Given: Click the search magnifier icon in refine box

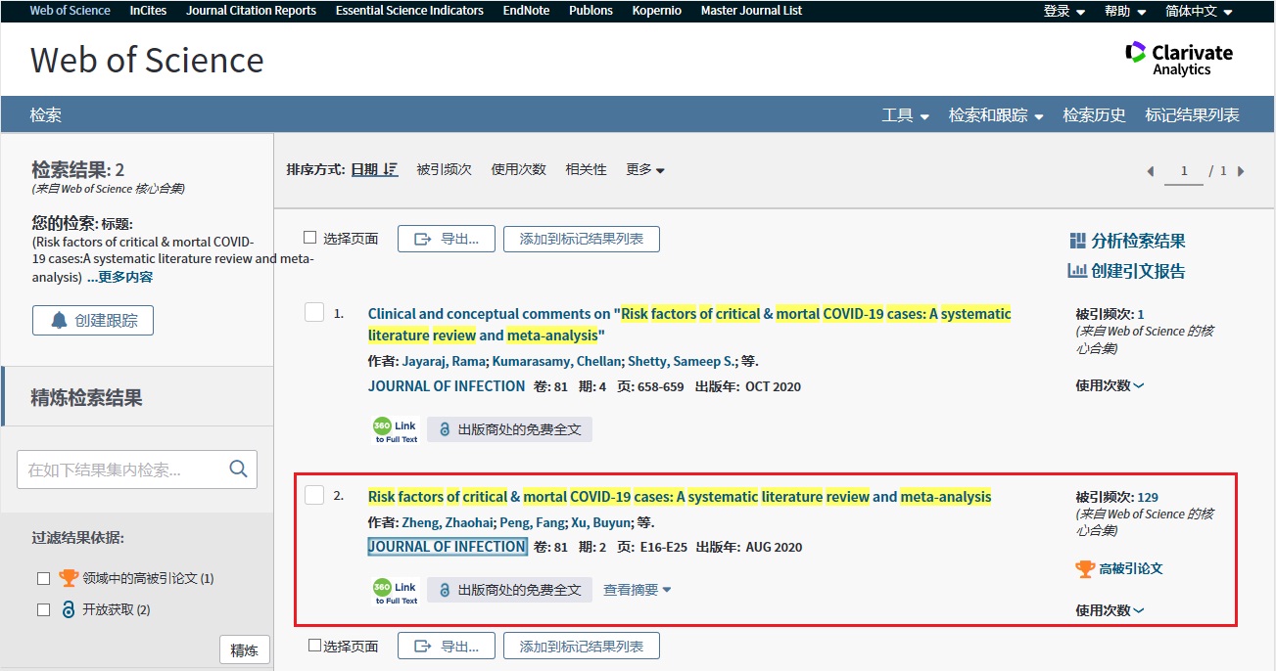Looking at the screenshot, I should [x=238, y=470].
